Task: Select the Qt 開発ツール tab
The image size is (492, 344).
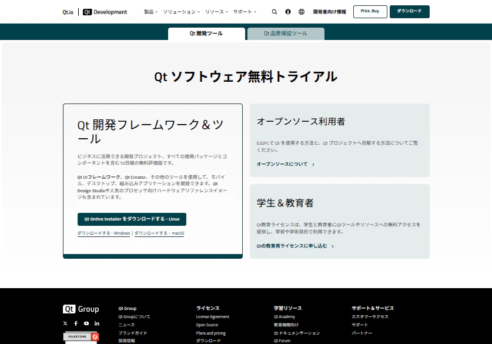Action: [206, 34]
